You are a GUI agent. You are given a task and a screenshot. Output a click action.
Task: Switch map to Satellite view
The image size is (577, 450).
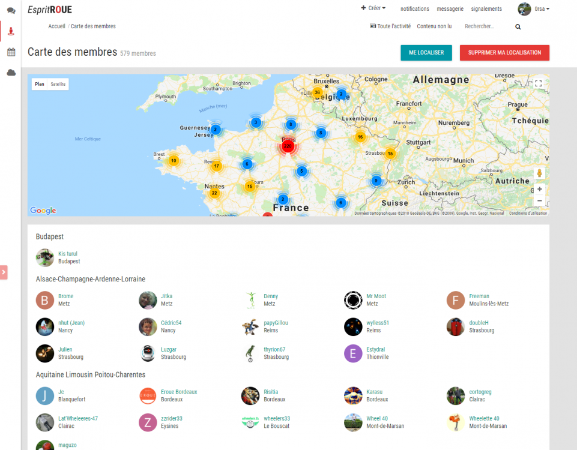58,84
